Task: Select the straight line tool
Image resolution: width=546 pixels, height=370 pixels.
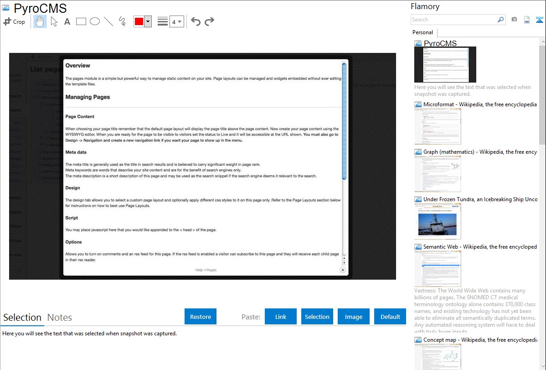Action: coord(108,21)
